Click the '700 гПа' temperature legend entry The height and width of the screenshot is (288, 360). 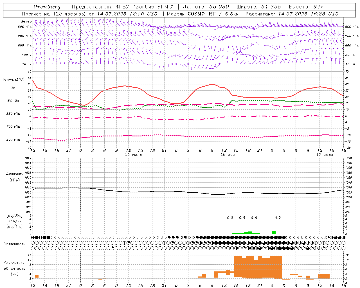click(x=13, y=127)
